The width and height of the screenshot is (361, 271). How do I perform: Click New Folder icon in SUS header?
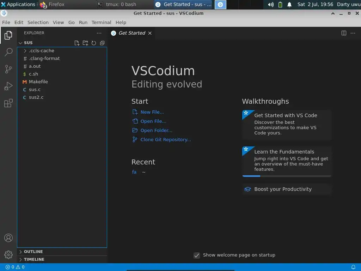[x=85, y=43]
